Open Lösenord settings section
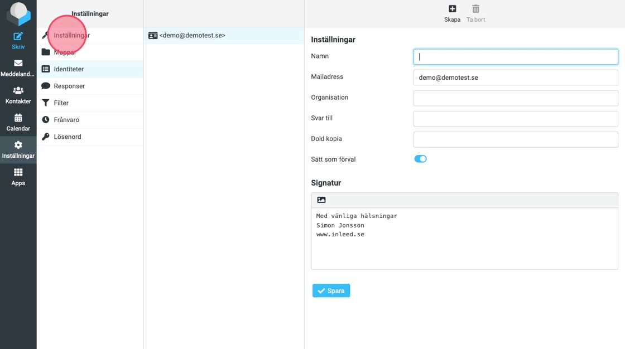 (68, 137)
